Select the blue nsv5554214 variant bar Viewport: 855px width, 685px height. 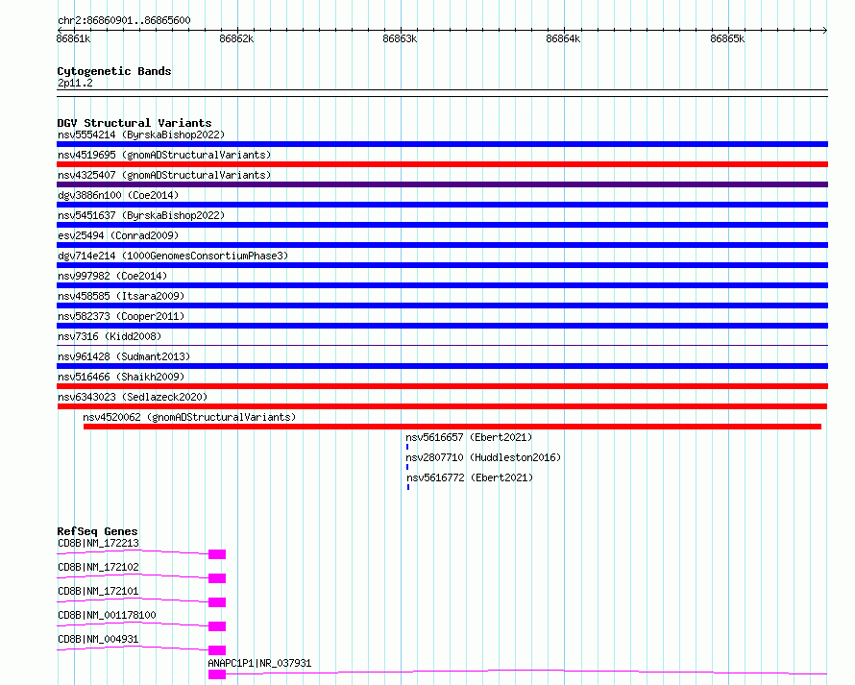tap(442, 144)
